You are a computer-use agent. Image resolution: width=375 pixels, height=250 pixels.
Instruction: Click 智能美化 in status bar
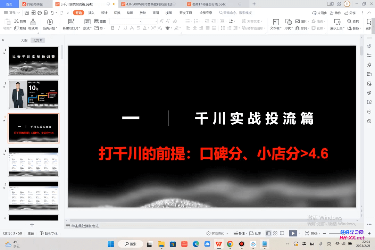point(217,233)
